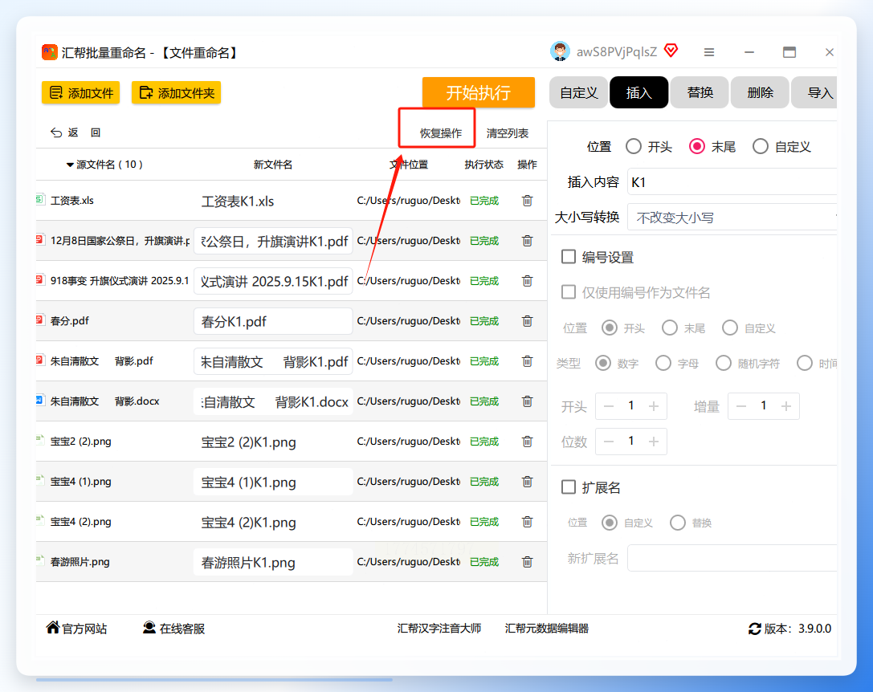Open 官方网站 link
This screenshot has width=873, height=692.
77,629
